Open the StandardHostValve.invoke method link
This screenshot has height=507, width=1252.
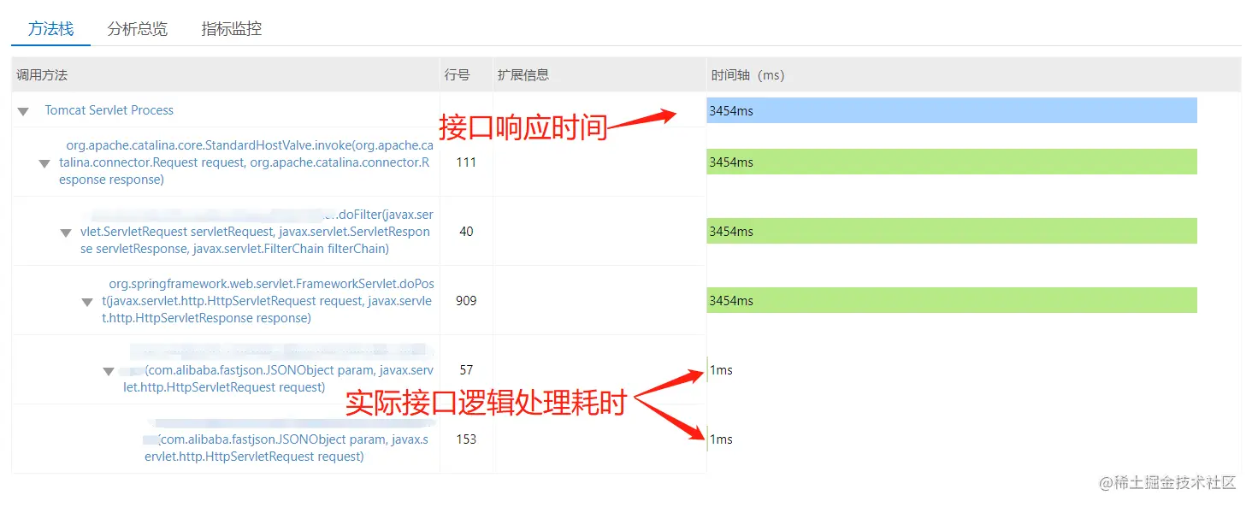[245, 162]
